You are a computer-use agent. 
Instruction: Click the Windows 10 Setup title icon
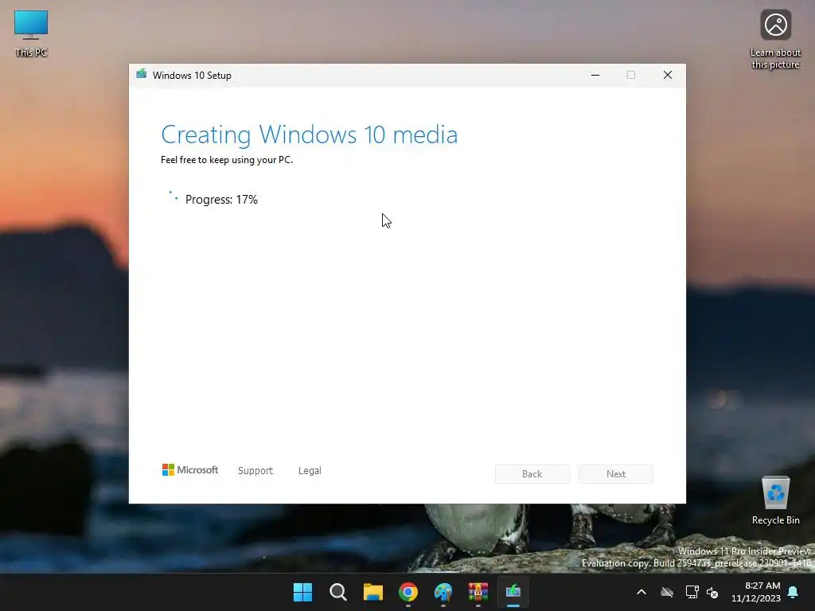coord(141,74)
